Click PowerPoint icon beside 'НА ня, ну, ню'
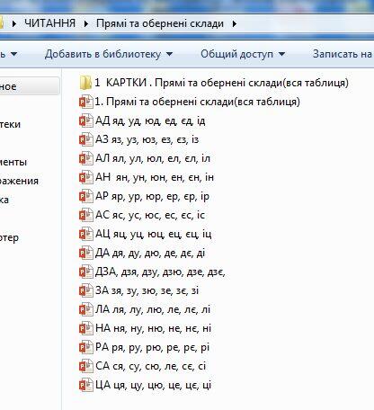374x410 pixels. [86, 328]
